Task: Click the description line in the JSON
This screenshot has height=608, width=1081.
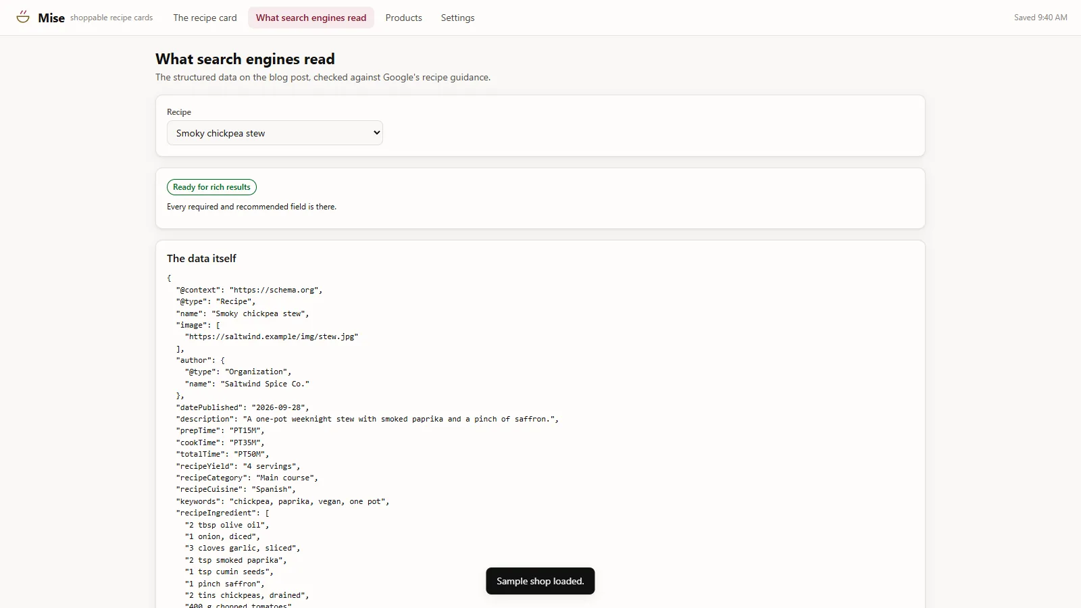Action: tap(368, 419)
